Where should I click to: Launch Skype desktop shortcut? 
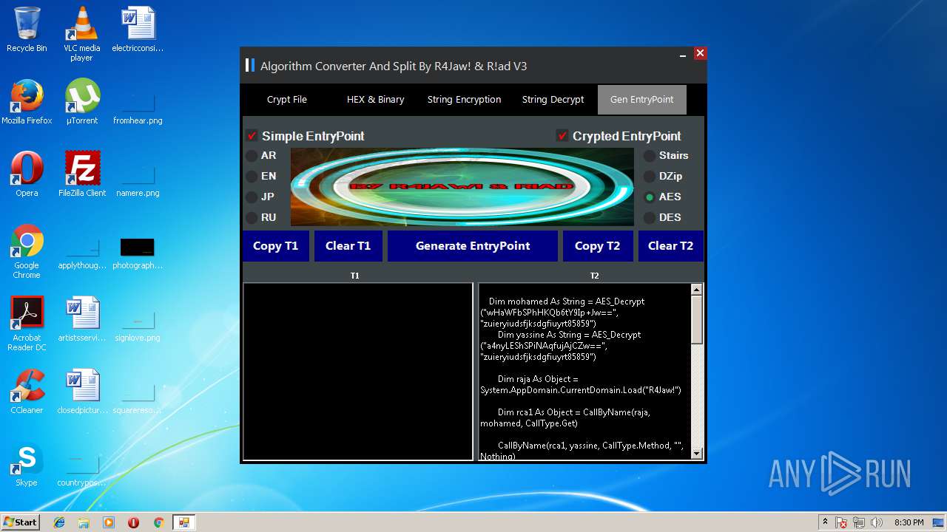[x=27, y=464]
